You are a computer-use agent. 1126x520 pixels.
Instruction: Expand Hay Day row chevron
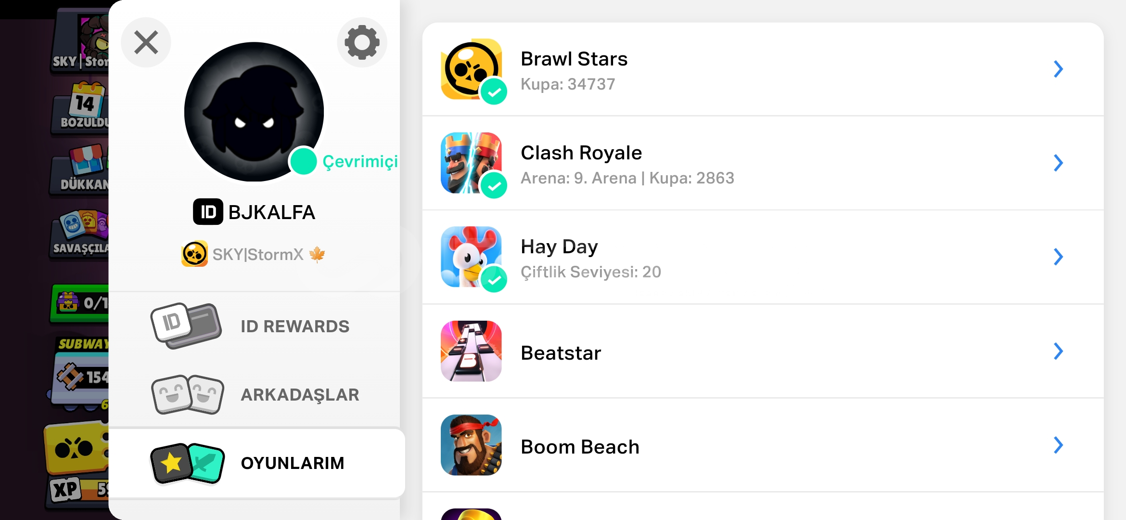point(1058,257)
